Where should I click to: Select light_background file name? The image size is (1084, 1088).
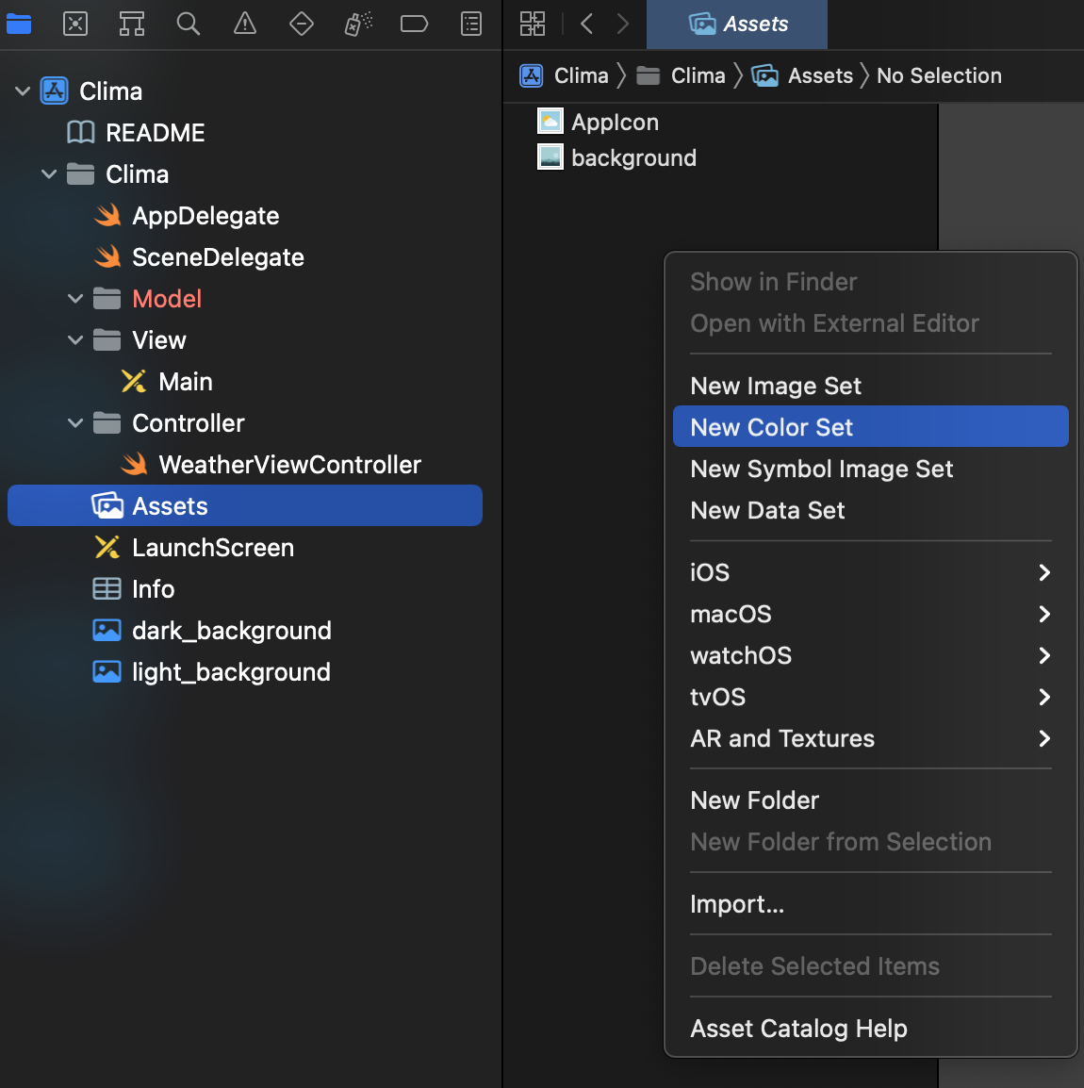point(231,672)
